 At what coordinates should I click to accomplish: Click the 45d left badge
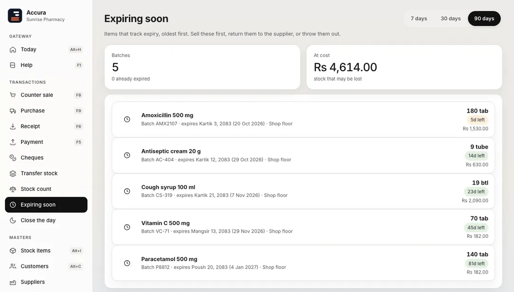476,227
